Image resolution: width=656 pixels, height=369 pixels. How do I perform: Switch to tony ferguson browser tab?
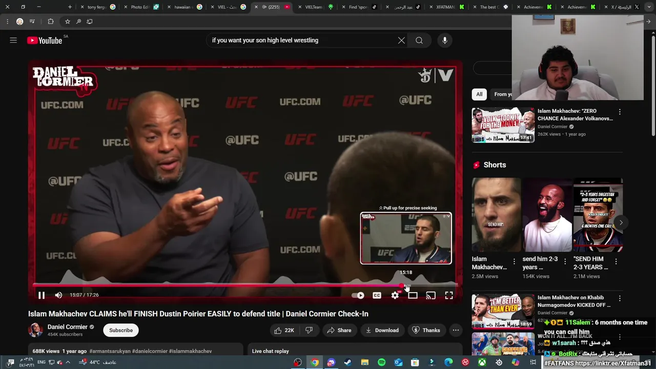(97, 7)
